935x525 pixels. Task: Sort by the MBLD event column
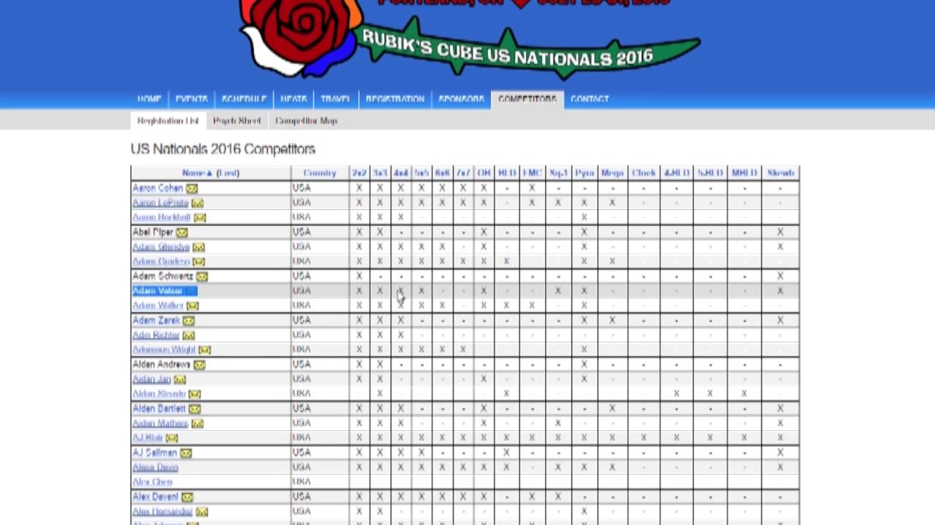pos(744,173)
